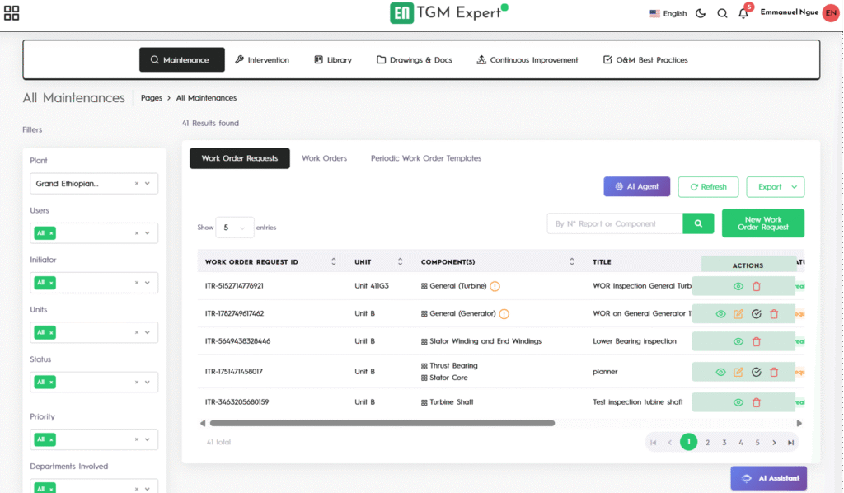Toggle dark mode moon icon
The image size is (844, 493).
[x=701, y=13]
